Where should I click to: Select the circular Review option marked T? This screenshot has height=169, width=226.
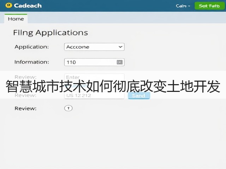coord(68,108)
